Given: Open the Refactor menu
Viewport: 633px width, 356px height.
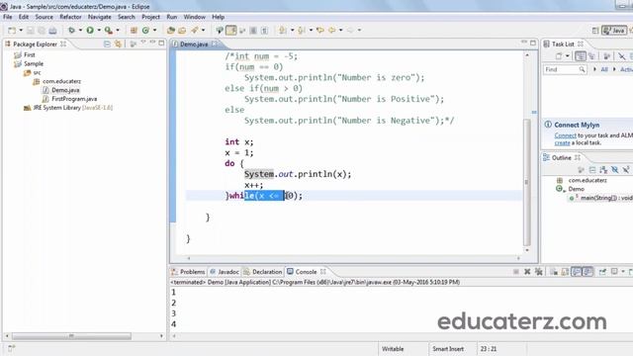Looking at the screenshot, I should point(70,17).
